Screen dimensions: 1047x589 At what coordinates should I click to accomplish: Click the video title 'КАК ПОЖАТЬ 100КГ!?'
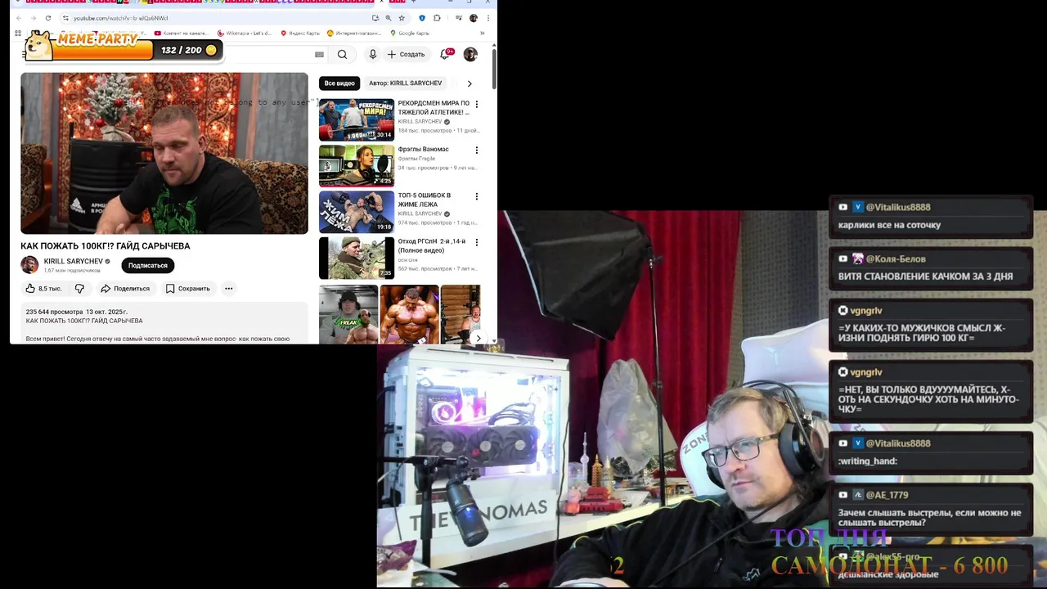tap(106, 245)
